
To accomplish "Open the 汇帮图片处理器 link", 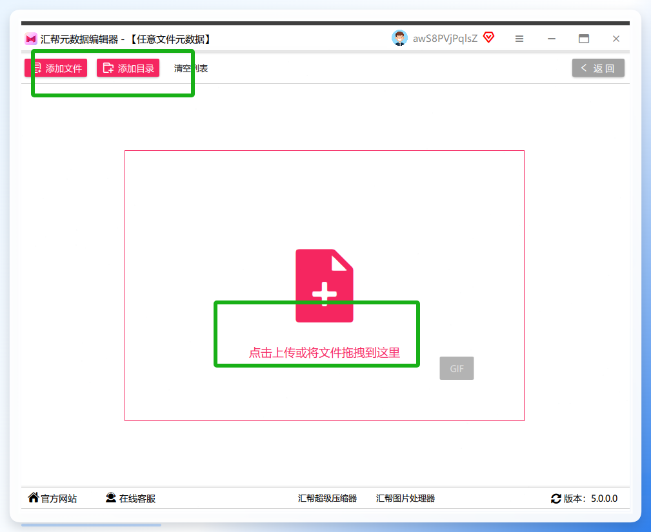I will 405,498.
